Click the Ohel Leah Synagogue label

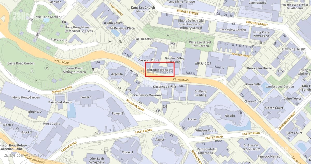(x=97, y=160)
